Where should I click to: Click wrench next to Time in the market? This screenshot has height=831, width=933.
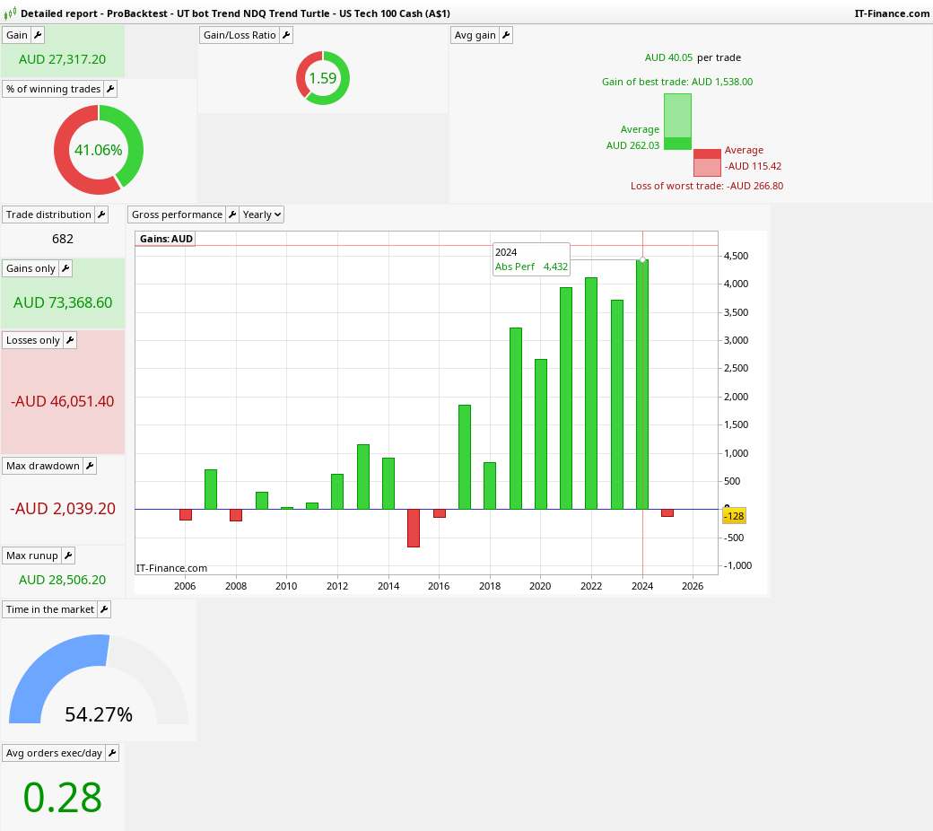pyautogui.click(x=104, y=609)
